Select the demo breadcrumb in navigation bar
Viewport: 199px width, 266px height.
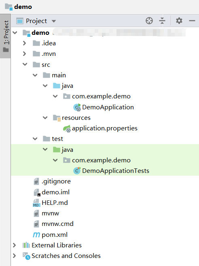(23, 7)
